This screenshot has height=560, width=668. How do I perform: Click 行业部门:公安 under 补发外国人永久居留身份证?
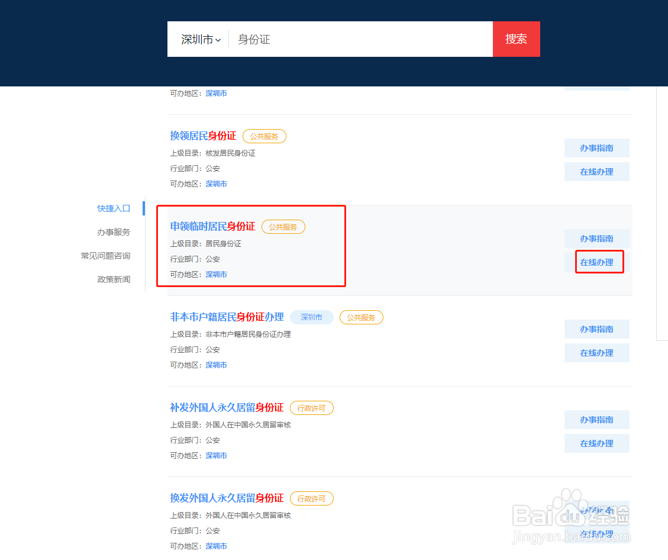(x=195, y=440)
